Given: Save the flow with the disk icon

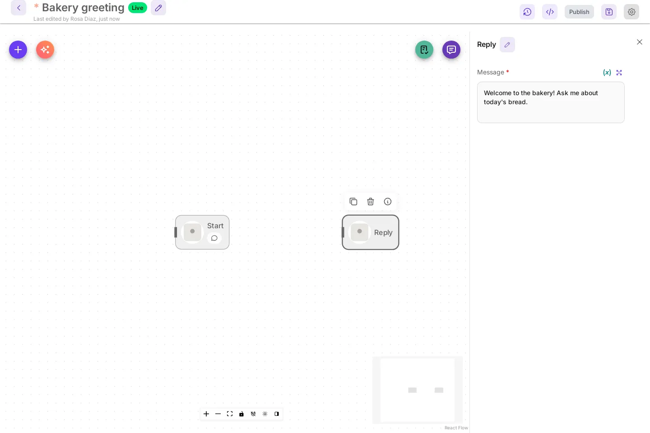Looking at the screenshot, I should click(609, 12).
